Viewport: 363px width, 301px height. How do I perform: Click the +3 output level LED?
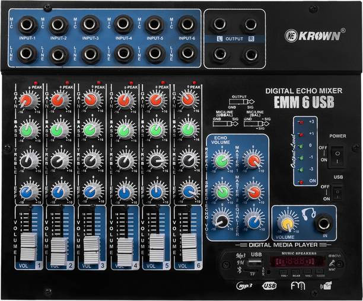tap(301, 122)
